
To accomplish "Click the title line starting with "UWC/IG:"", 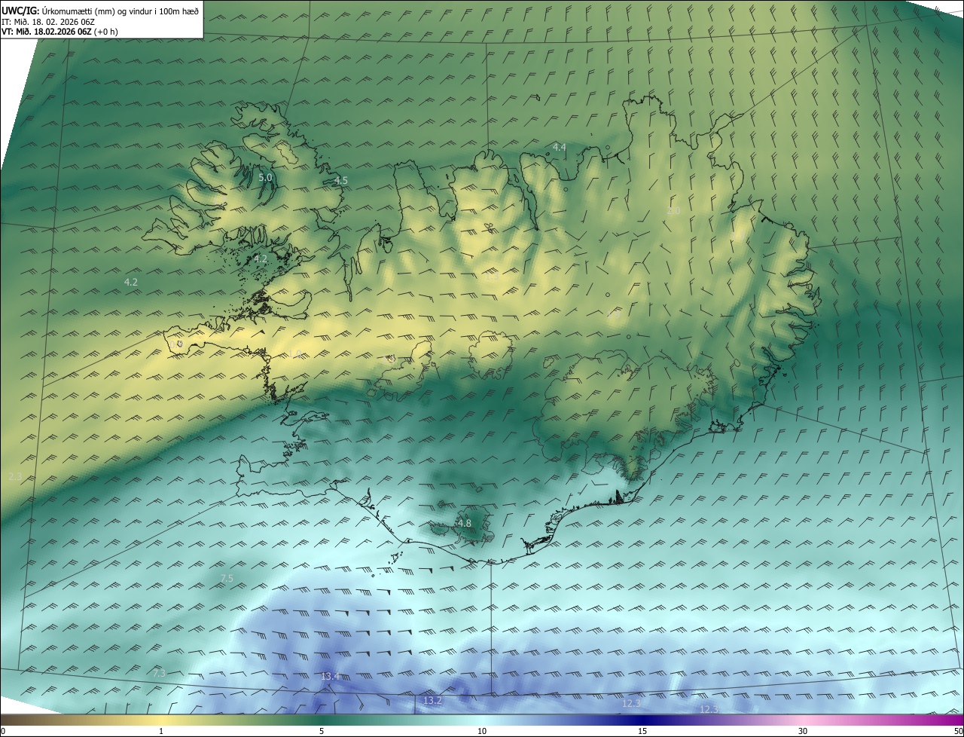I will coord(100,10).
